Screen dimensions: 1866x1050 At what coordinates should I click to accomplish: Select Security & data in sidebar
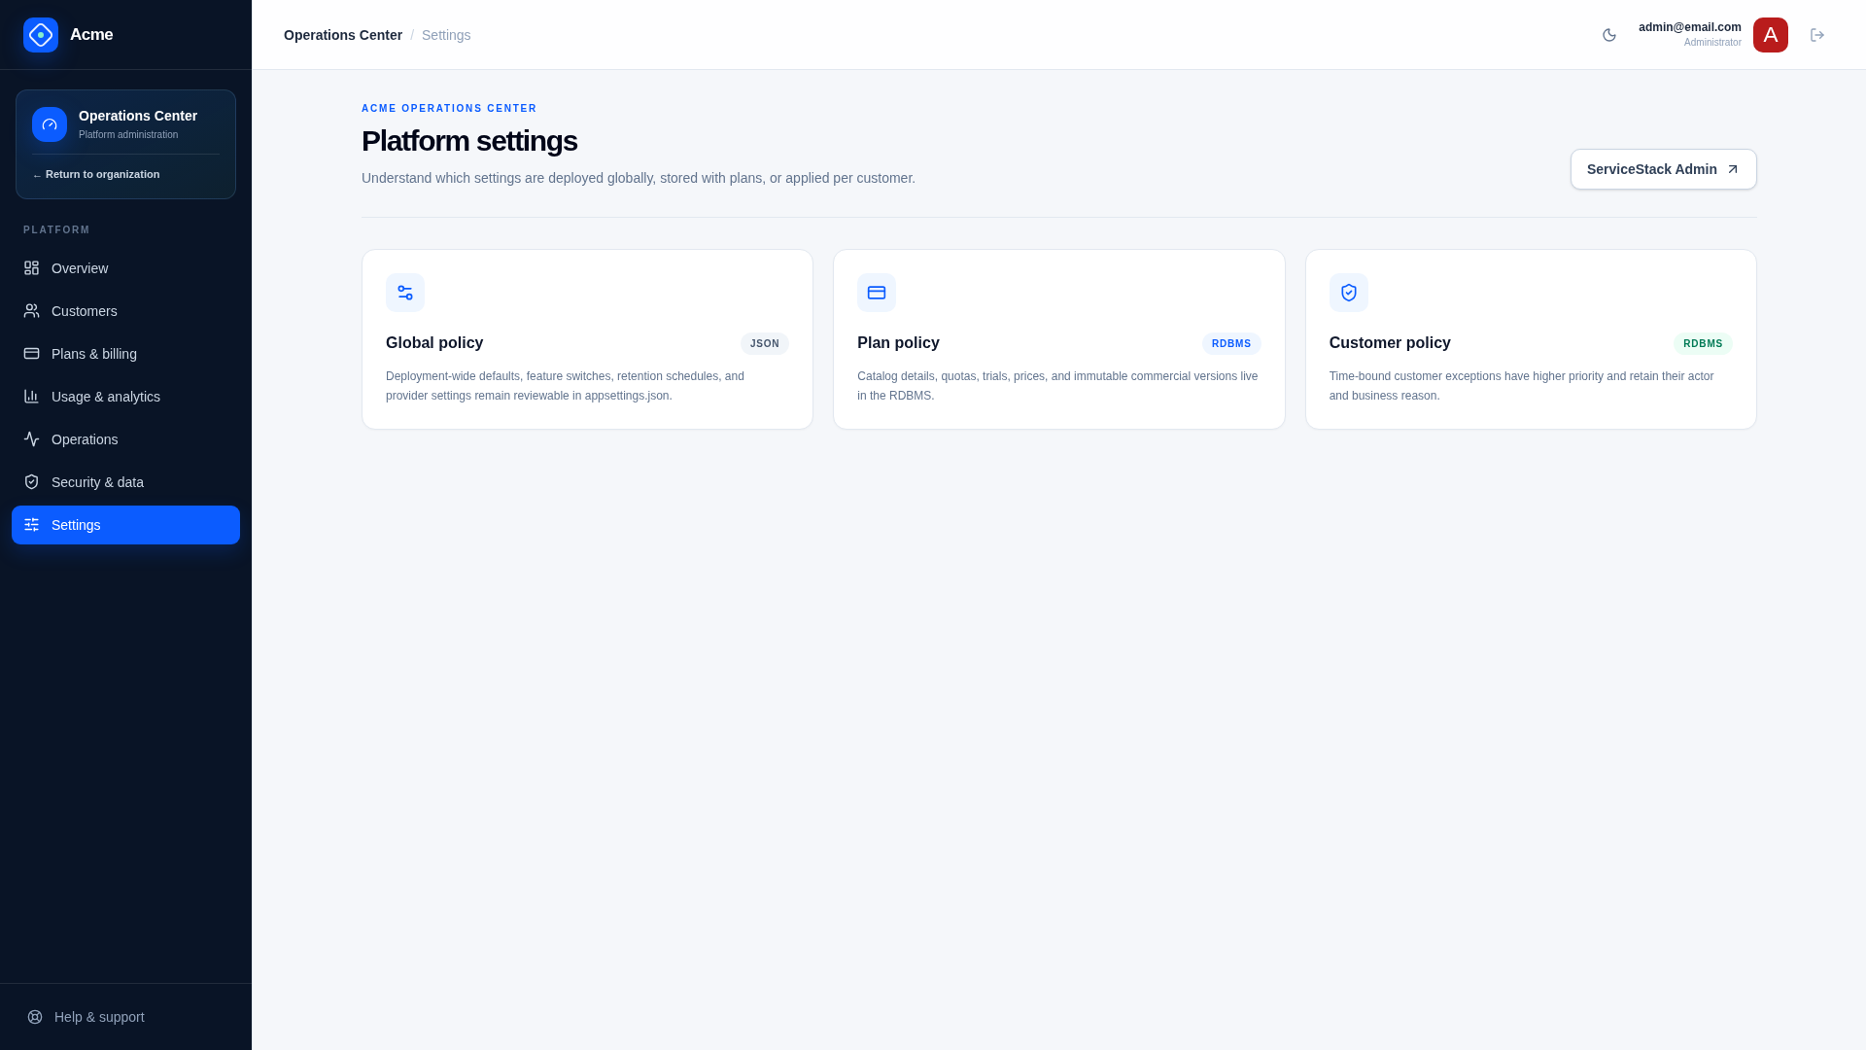[x=125, y=482]
